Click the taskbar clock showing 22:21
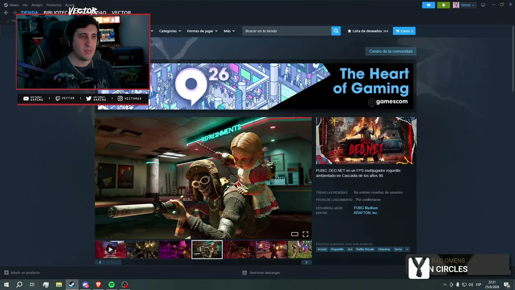The width and height of the screenshot is (515, 290). [492, 285]
